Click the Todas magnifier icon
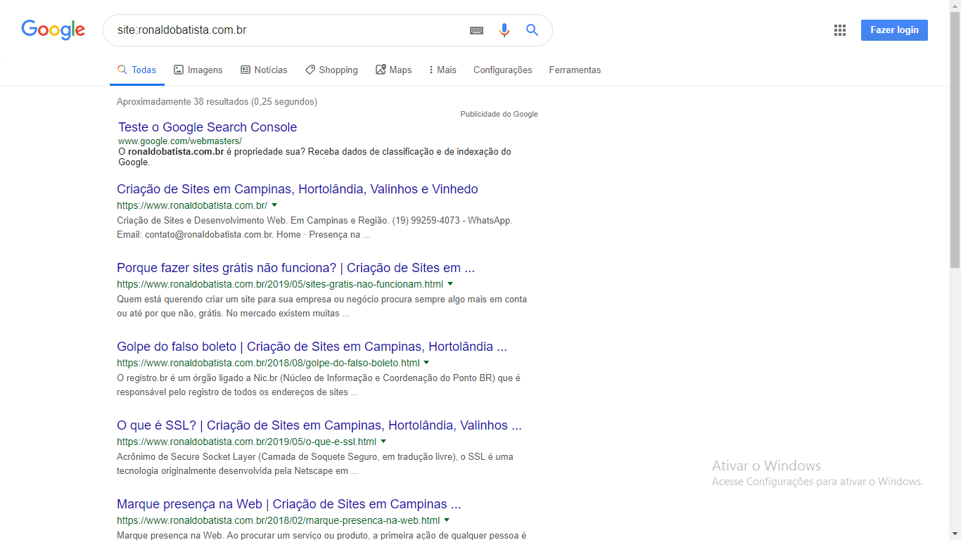 (122, 70)
